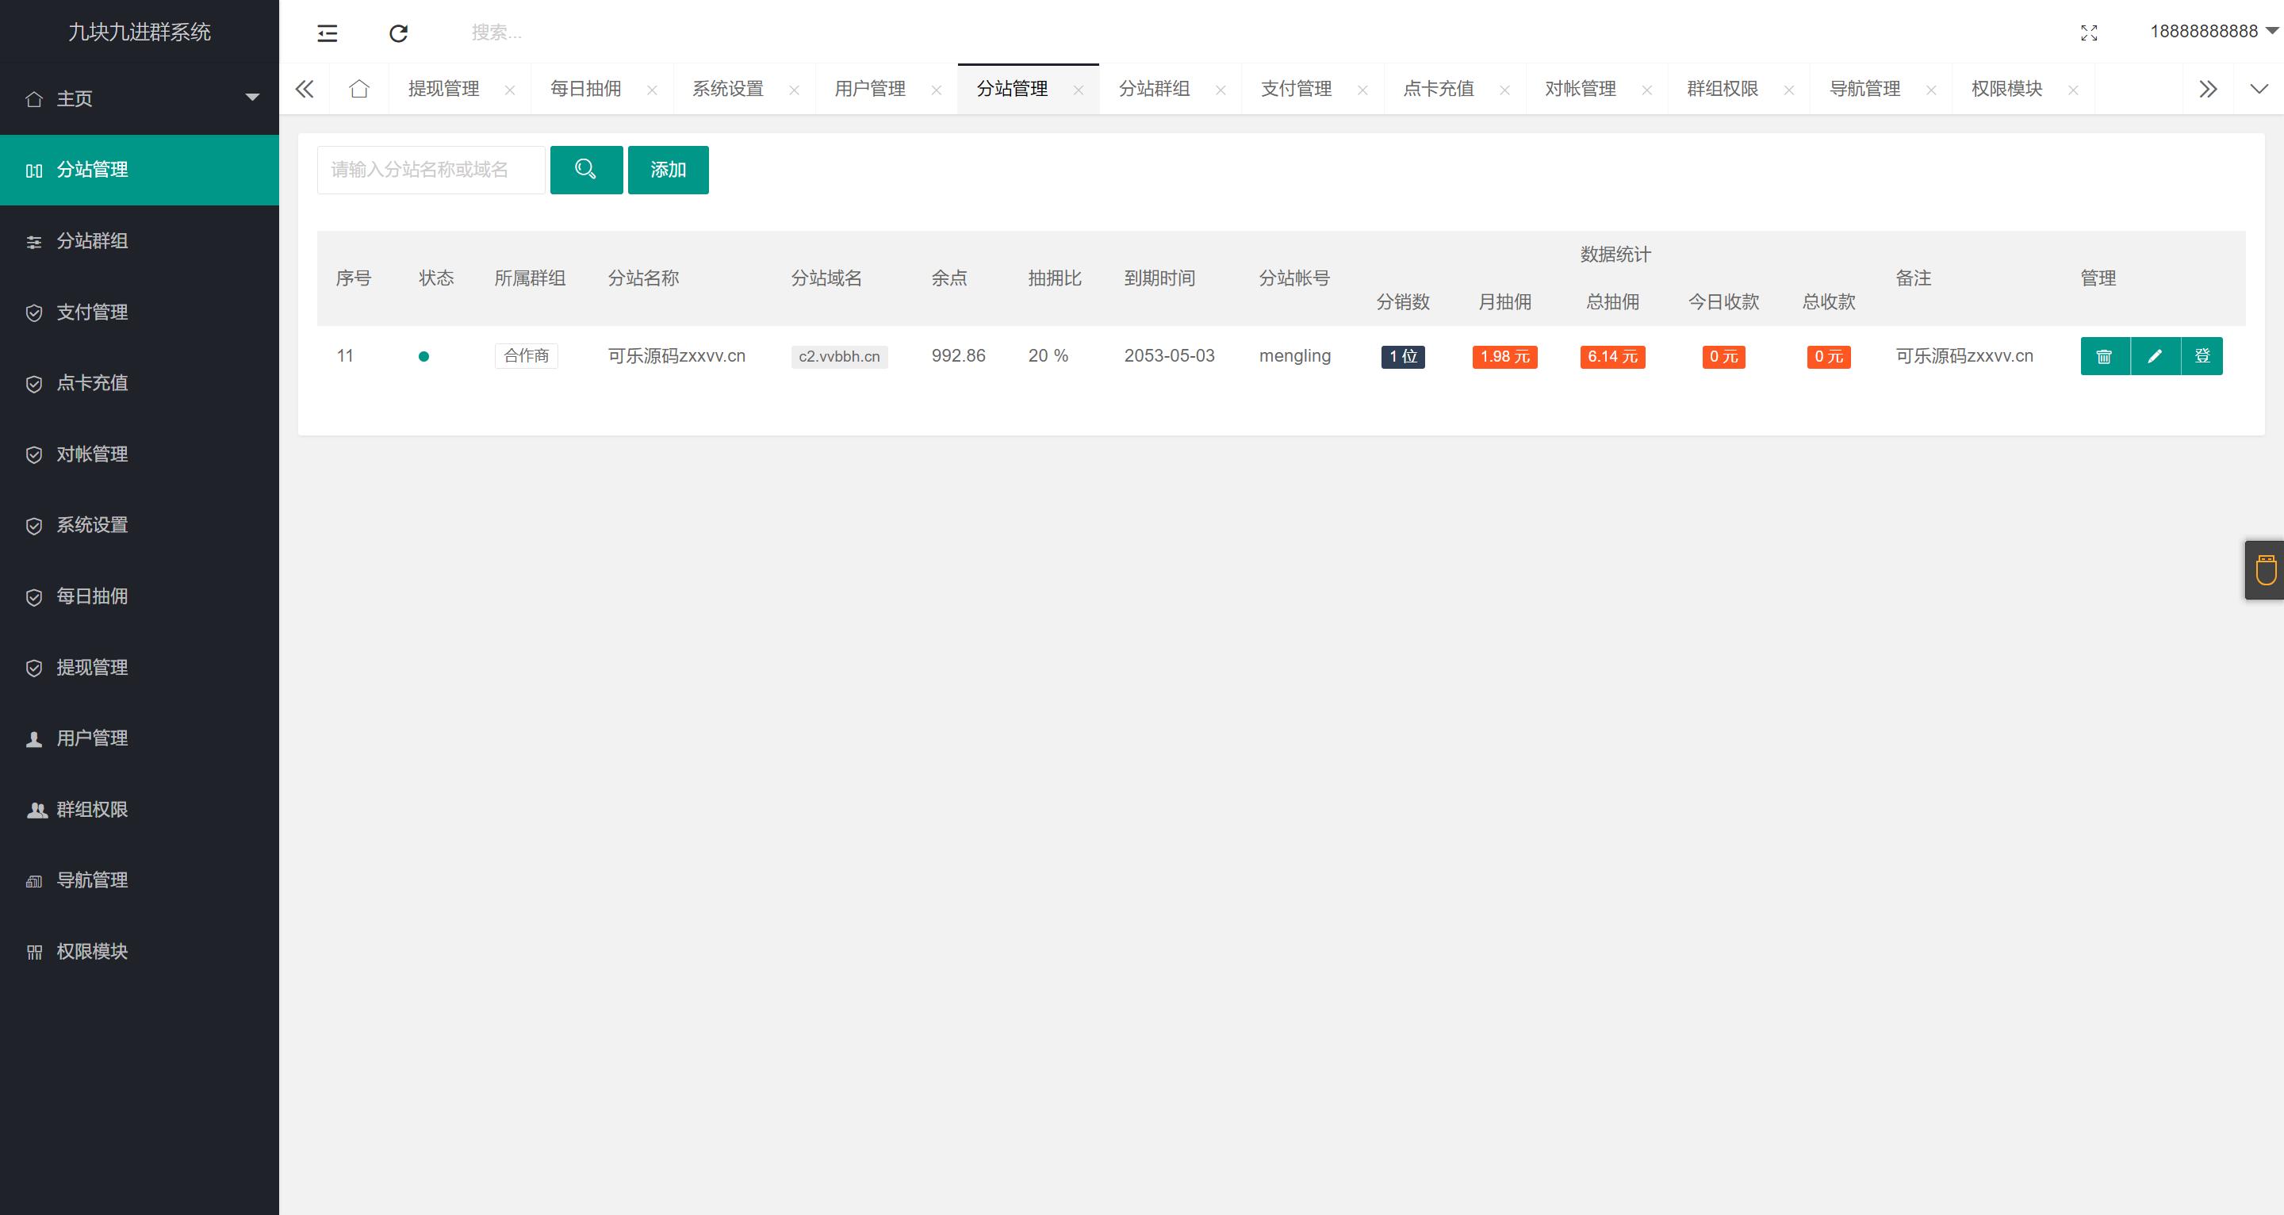
Task: Click the home tab icon
Action: point(359,89)
